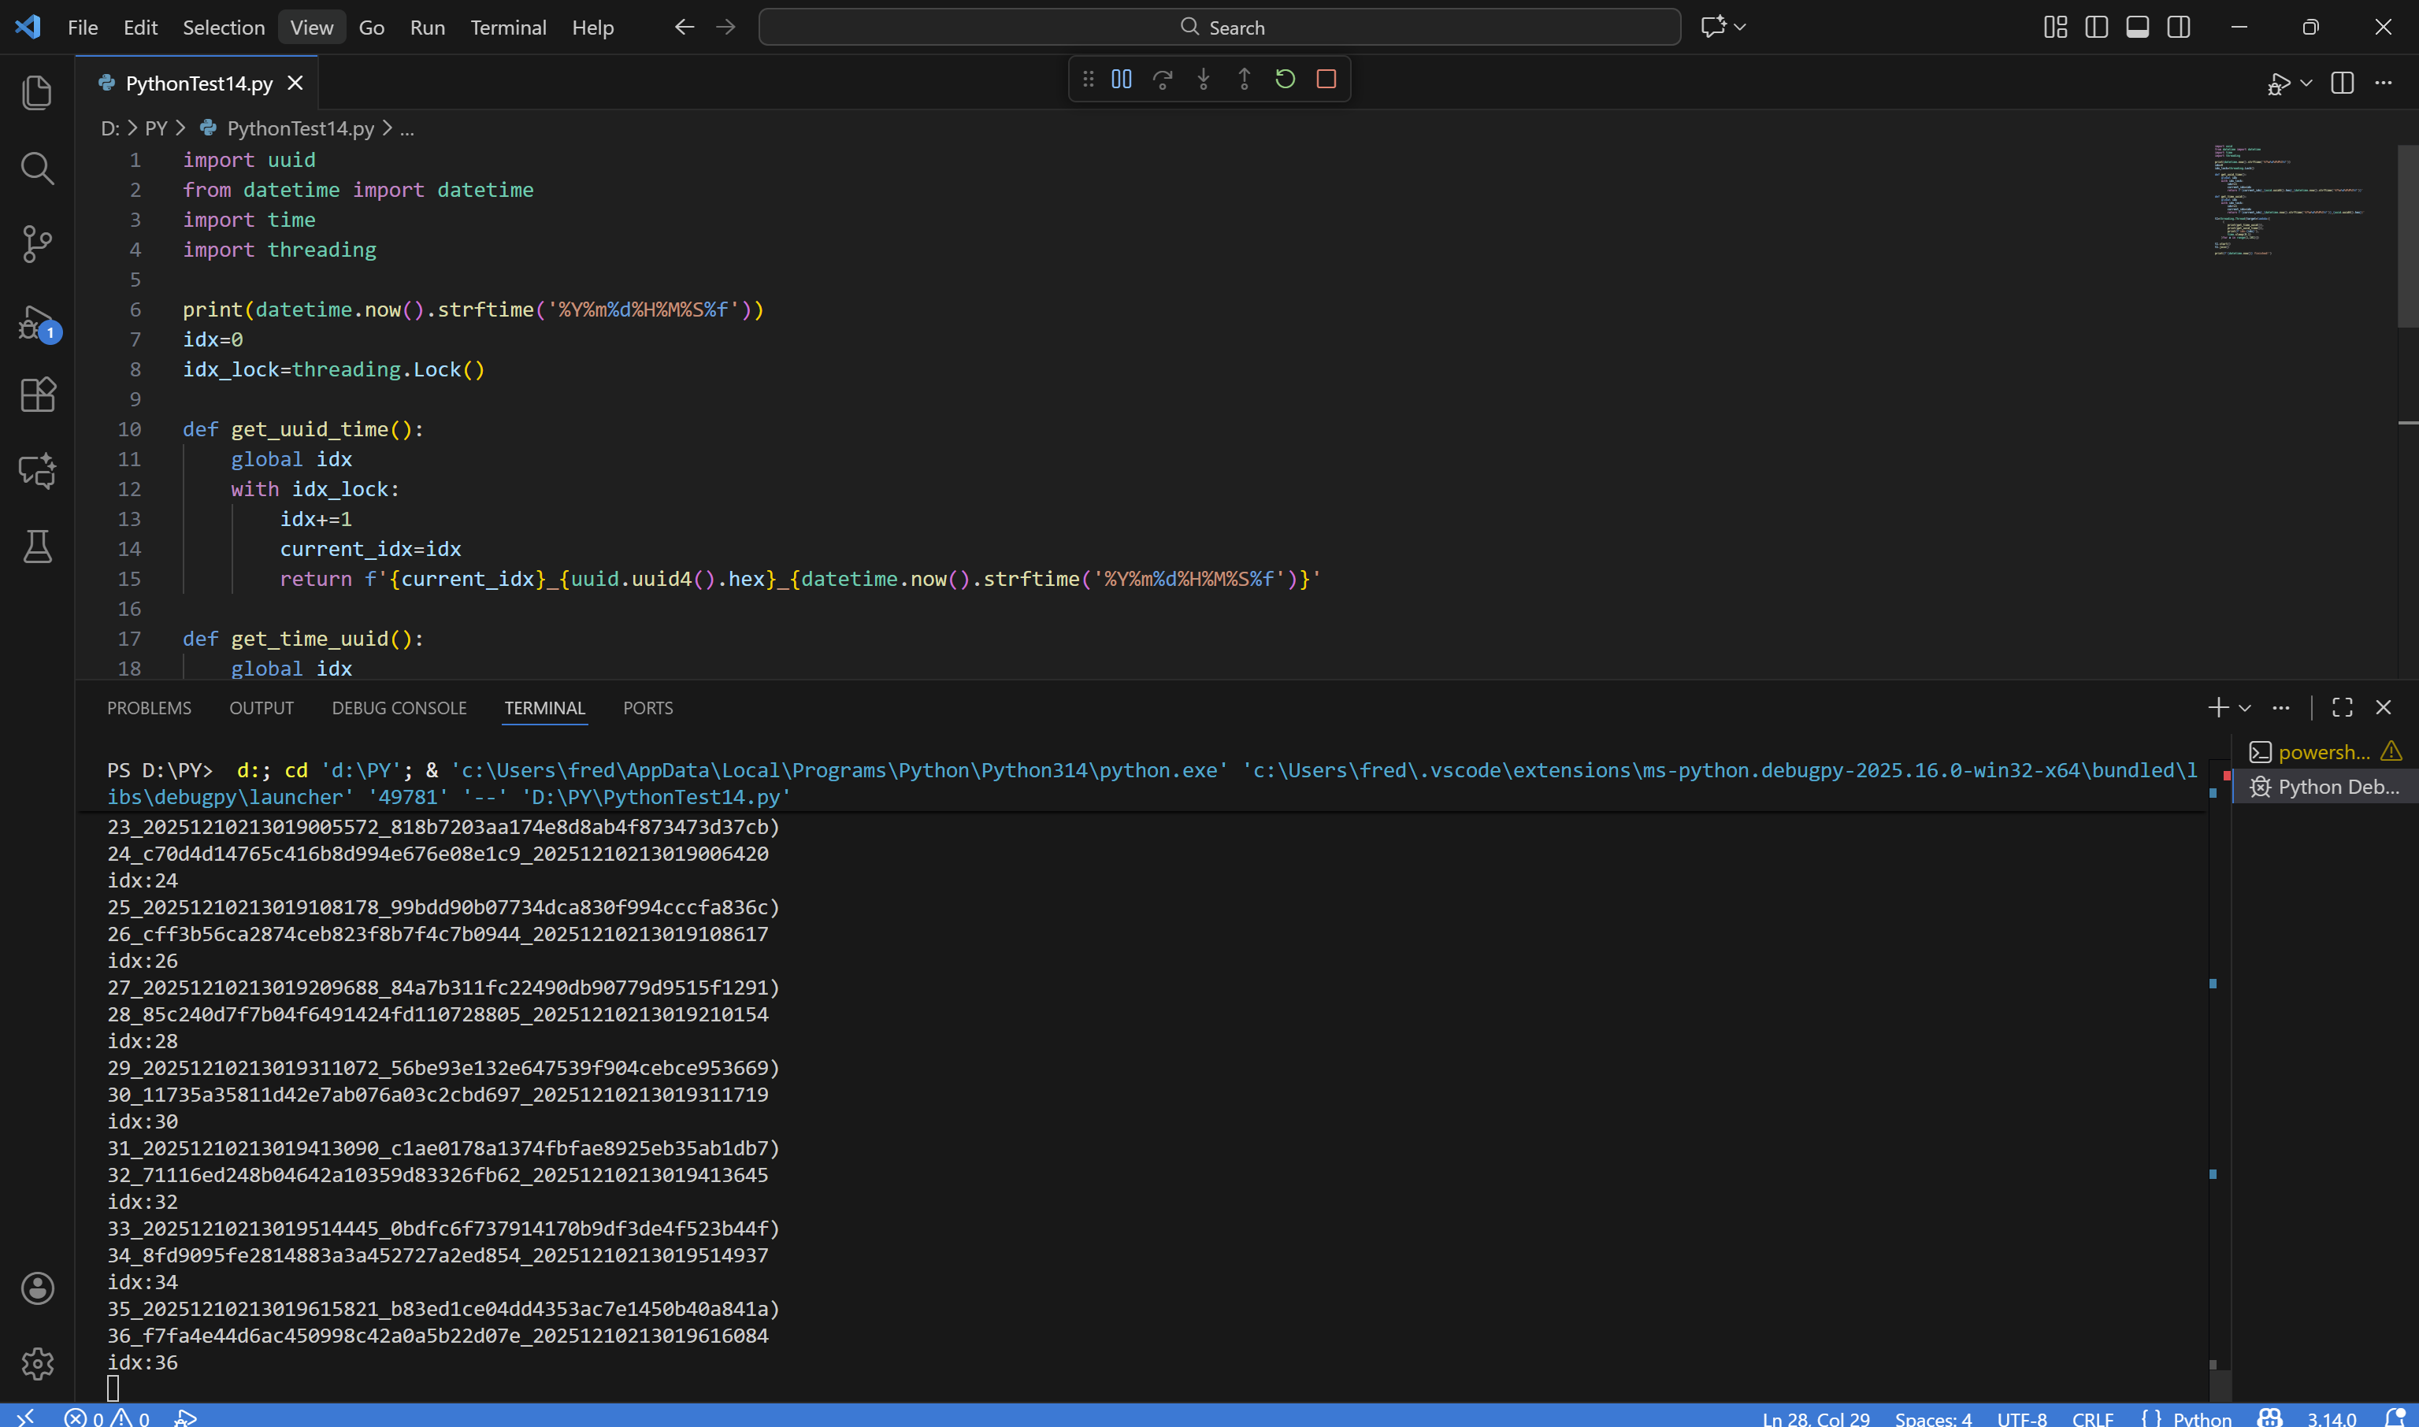This screenshot has width=2419, height=1427.
Task: Click the debug Step Over button
Action: click(1162, 79)
